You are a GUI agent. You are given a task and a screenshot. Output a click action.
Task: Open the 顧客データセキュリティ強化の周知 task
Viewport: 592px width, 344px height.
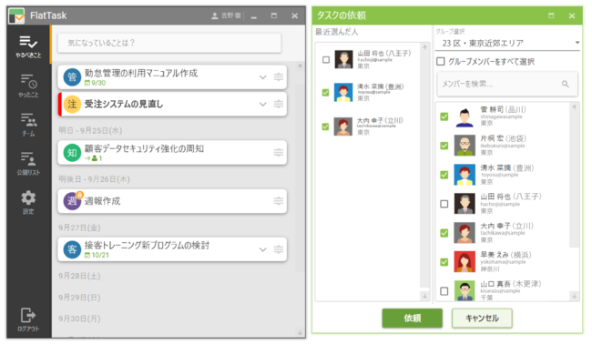(x=172, y=153)
